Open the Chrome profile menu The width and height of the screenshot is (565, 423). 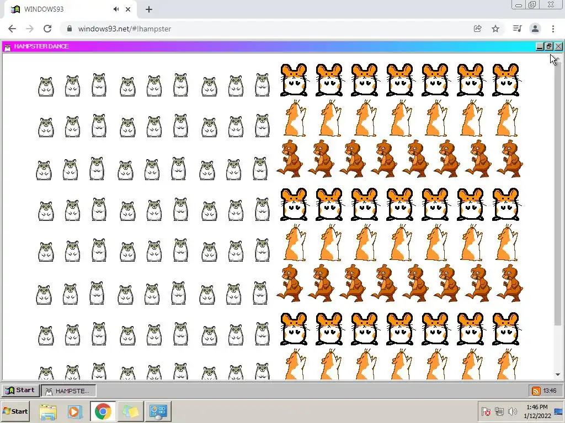[x=535, y=29]
